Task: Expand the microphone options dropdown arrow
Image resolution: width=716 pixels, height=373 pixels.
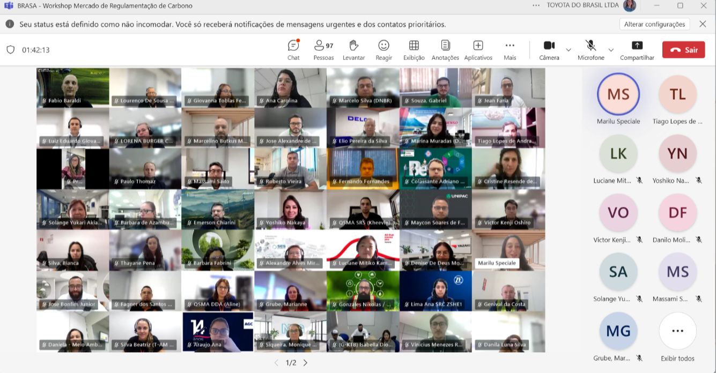Action: coord(610,50)
